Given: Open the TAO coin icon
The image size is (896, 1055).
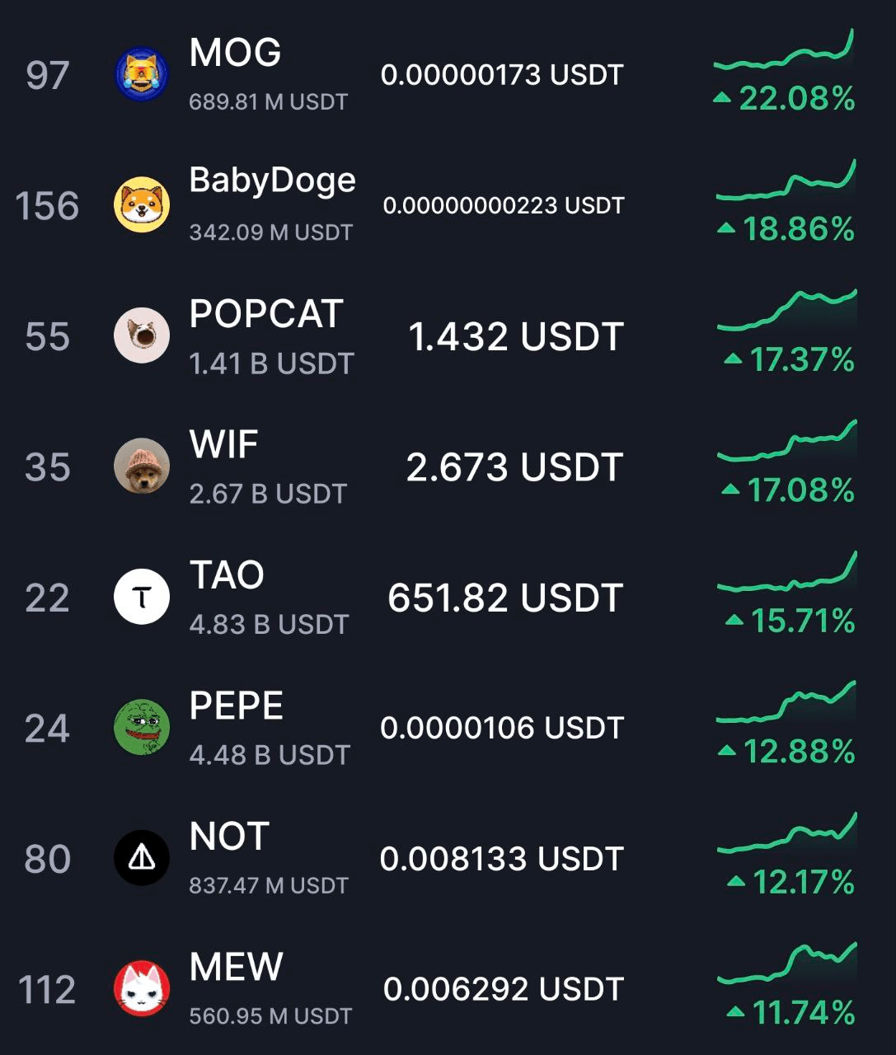Looking at the screenshot, I should pos(142,597).
